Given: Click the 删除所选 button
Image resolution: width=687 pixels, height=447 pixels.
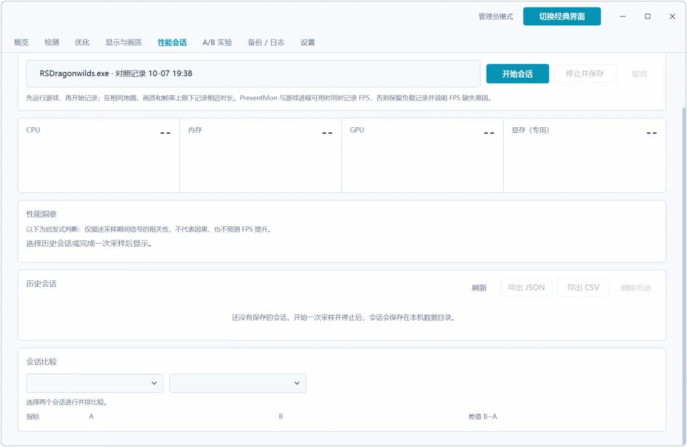Looking at the screenshot, I should (x=635, y=287).
